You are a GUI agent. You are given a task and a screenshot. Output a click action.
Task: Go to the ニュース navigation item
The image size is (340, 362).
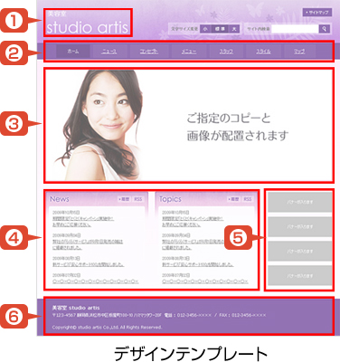(109, 52)
